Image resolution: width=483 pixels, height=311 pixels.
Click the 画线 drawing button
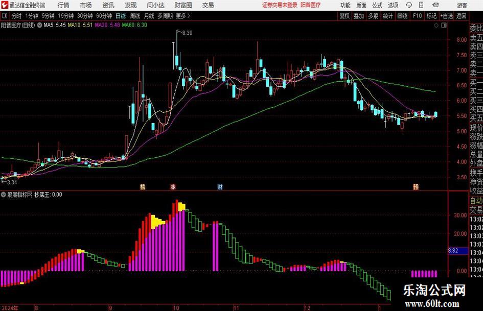point(402,16)
